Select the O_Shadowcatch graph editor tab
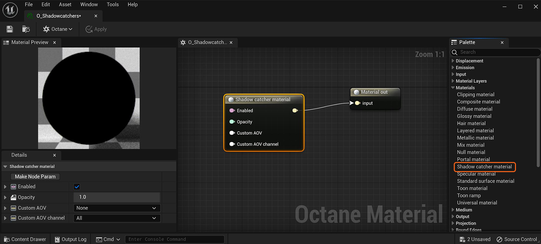 coord(207,42)
